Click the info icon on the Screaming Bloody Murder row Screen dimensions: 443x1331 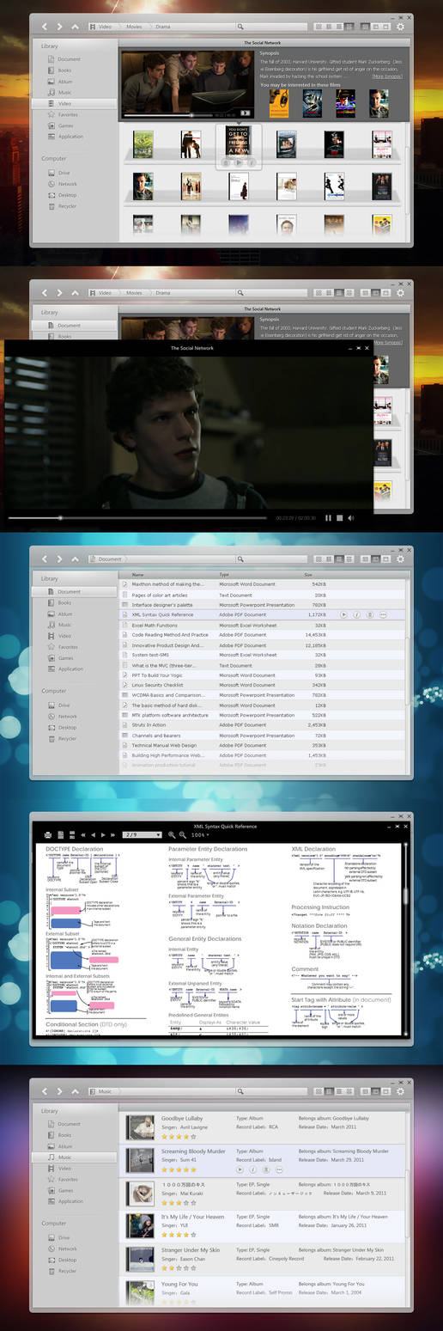click(x=253, y=1169)
